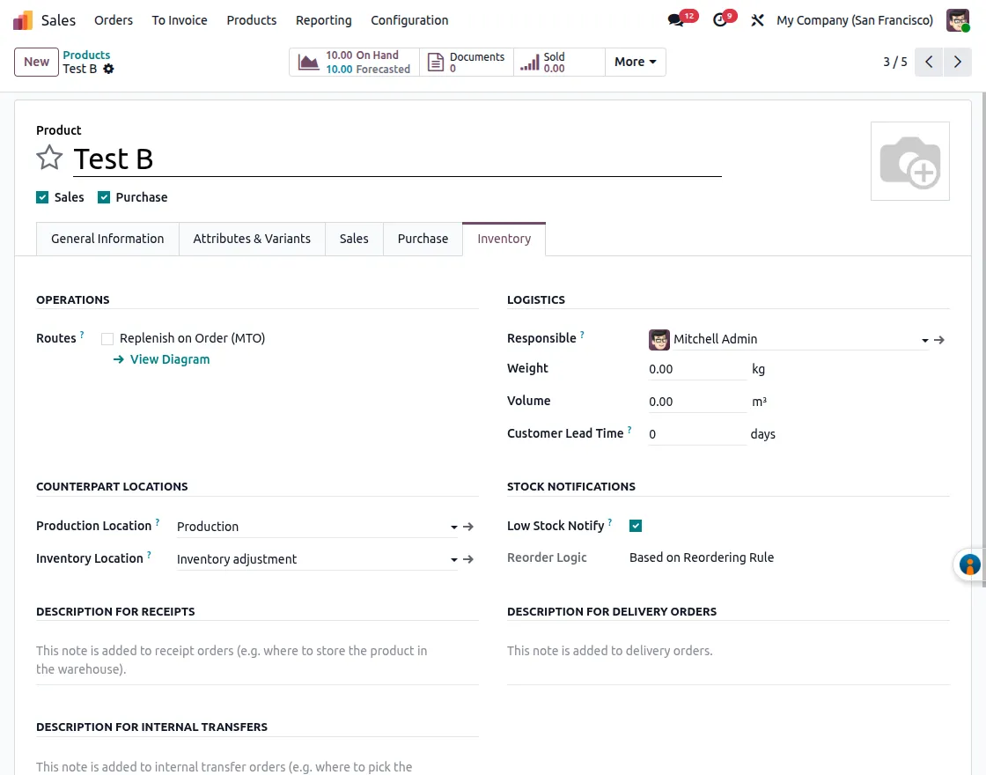The height and width of the screenshot is (775, 986).
Task: Expand the More dropdown
Action: 634,62
